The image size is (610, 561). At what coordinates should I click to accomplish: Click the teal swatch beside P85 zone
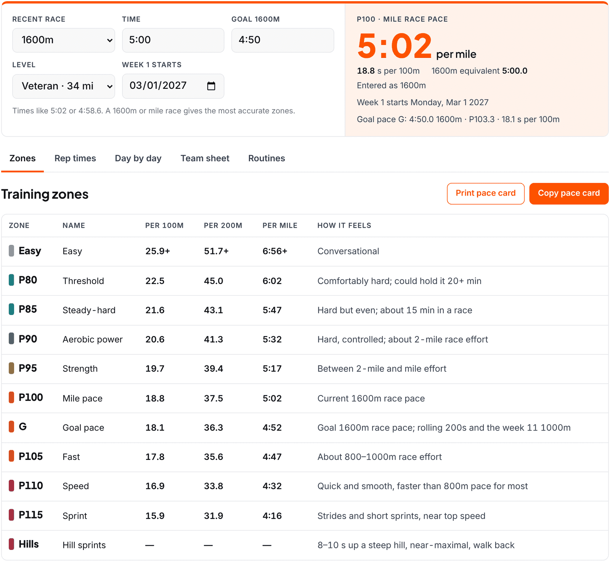pos(11,309)
